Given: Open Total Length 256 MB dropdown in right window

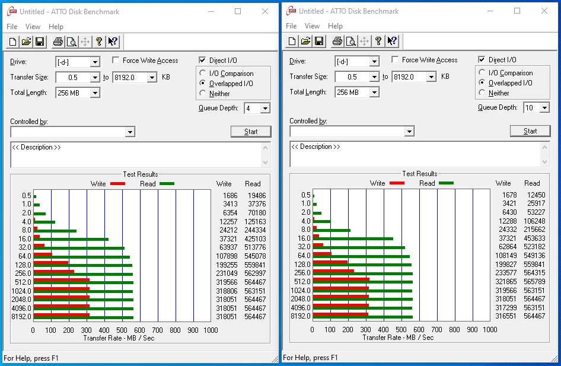Looking at the screenshot, I should tap(374, 92).
